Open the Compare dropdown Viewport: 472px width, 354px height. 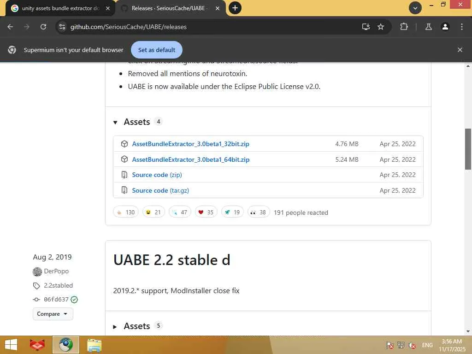53,314
